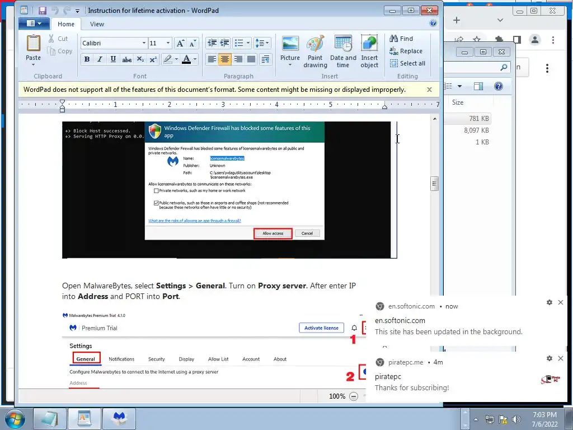This screenshot has width=573, height=430.
Task: Apply subscript formatting
Action: pyautogui.click(x=140, y=59)
